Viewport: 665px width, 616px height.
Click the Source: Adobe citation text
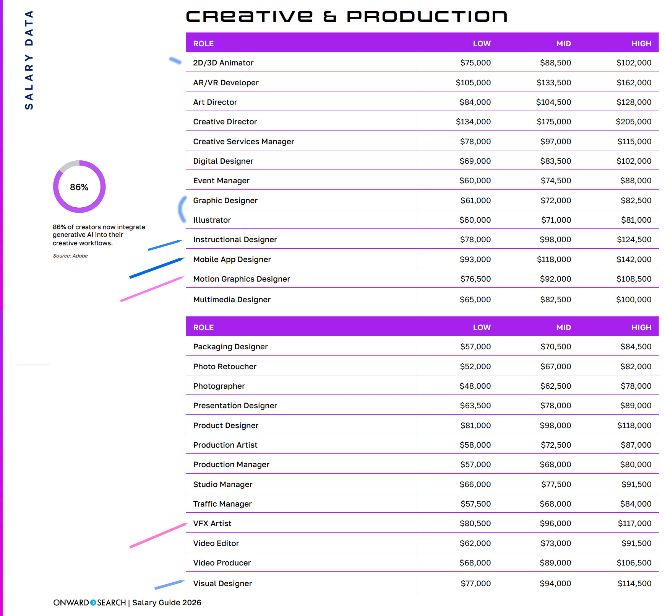[x=70, y=256]
